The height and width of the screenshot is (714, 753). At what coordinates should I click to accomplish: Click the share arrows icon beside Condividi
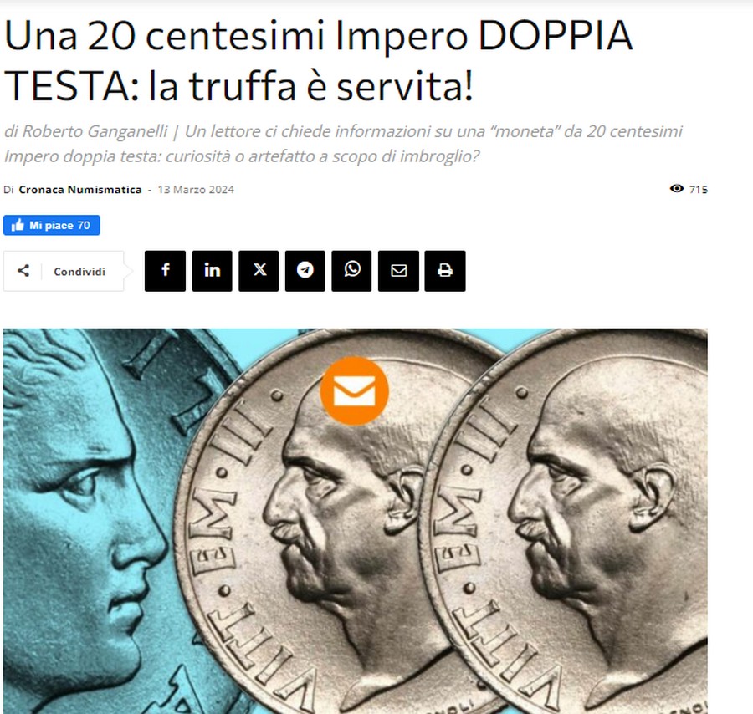[23, 271]
